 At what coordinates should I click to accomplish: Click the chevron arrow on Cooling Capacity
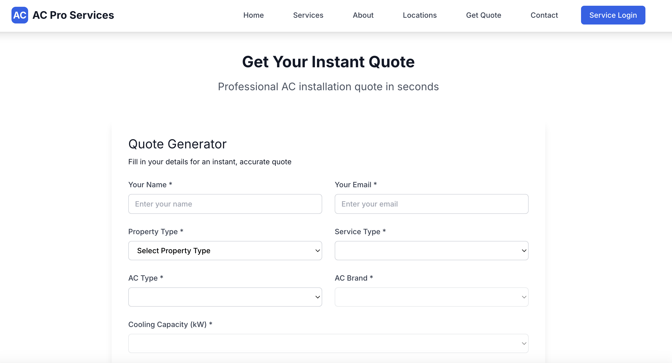[x=524, y=344]
